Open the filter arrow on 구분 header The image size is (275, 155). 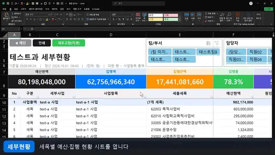point(38,97)
